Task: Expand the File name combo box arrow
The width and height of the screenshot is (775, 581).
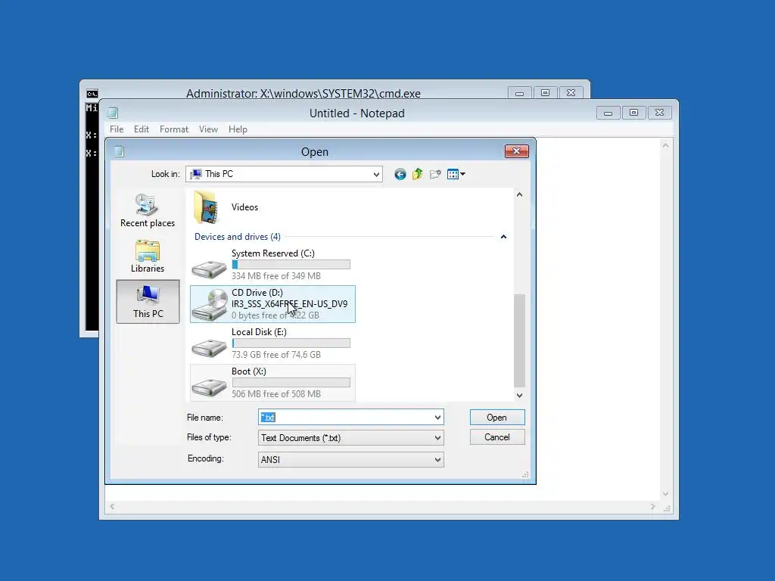Action: [x=437, y=418]
